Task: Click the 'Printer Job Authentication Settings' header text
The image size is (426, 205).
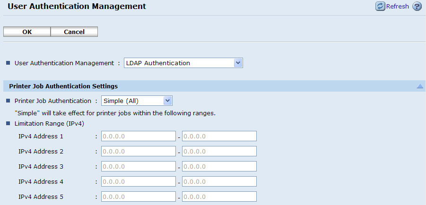Action: coord(63,86)
